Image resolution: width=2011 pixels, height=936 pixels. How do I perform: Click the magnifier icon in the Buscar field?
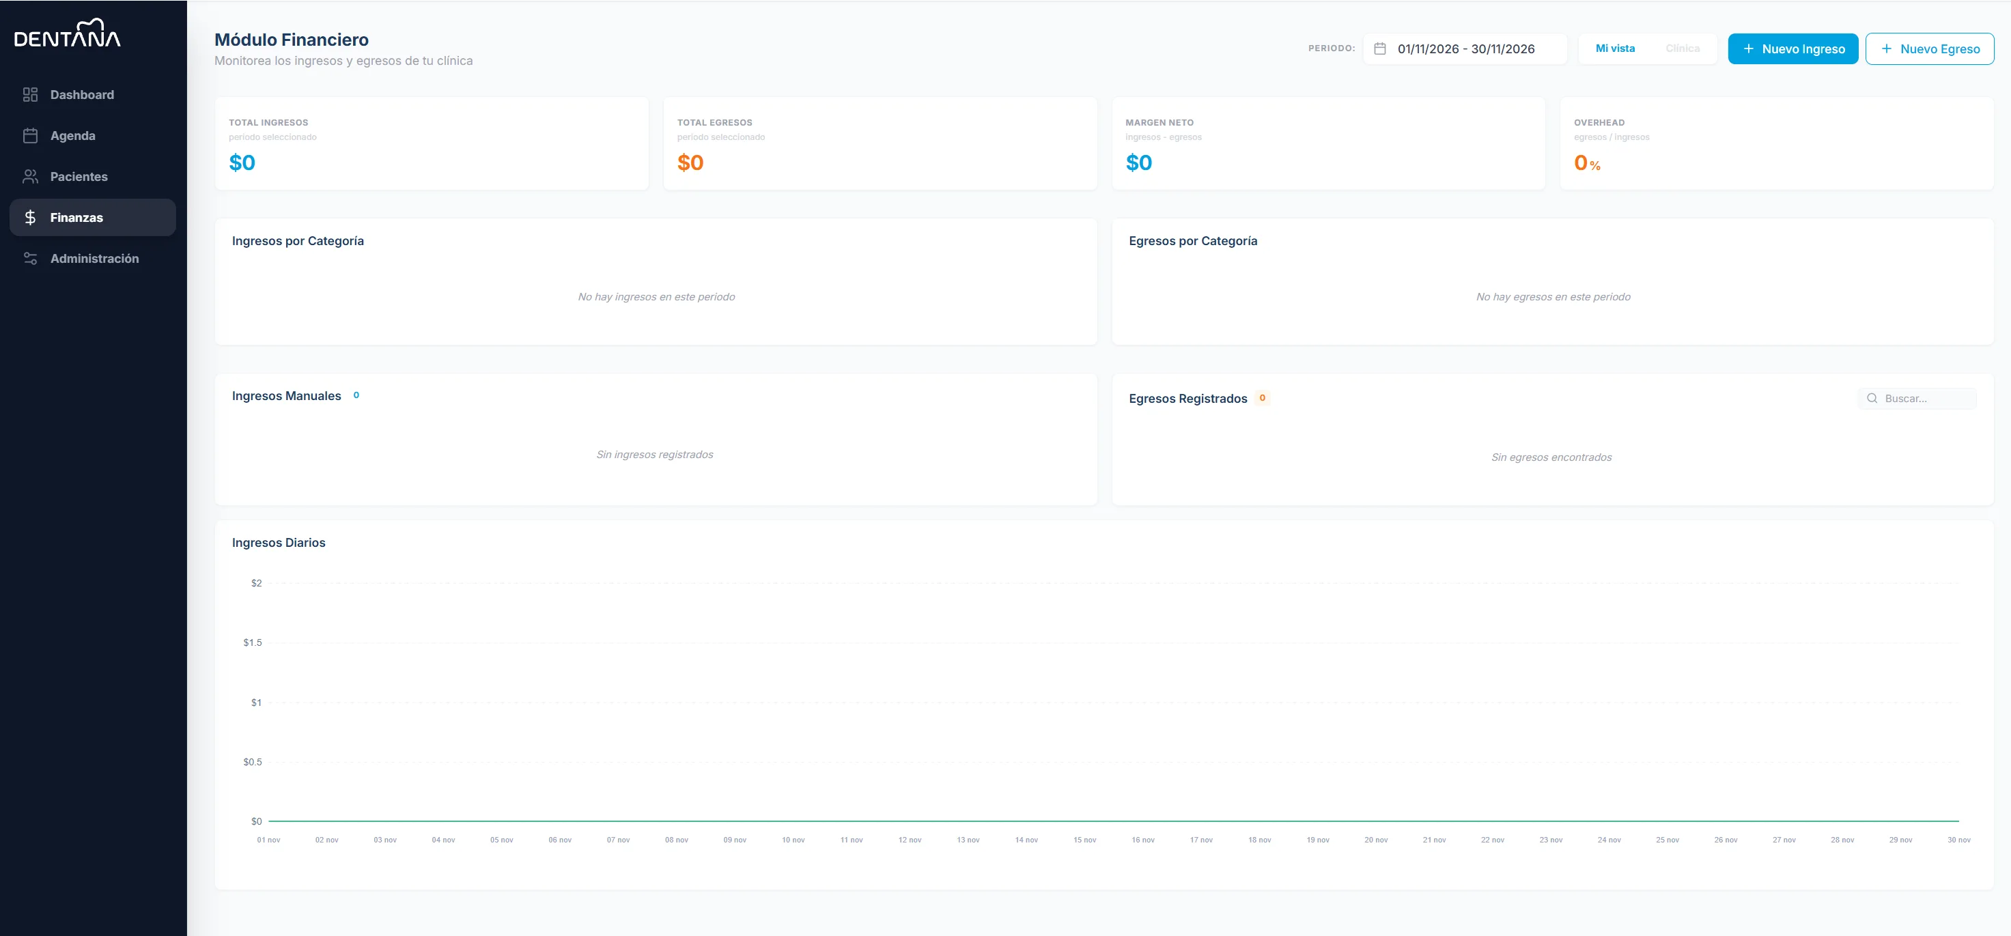click(1871, 398)
